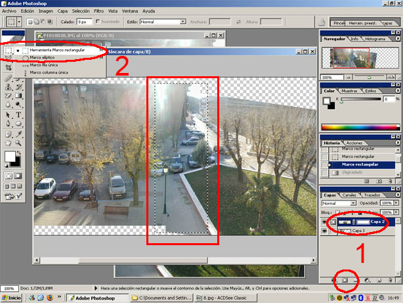Screen dimensions: 403x303
Task: Click the foreground color swatch in toolbox
Action: tap(10, 156)
